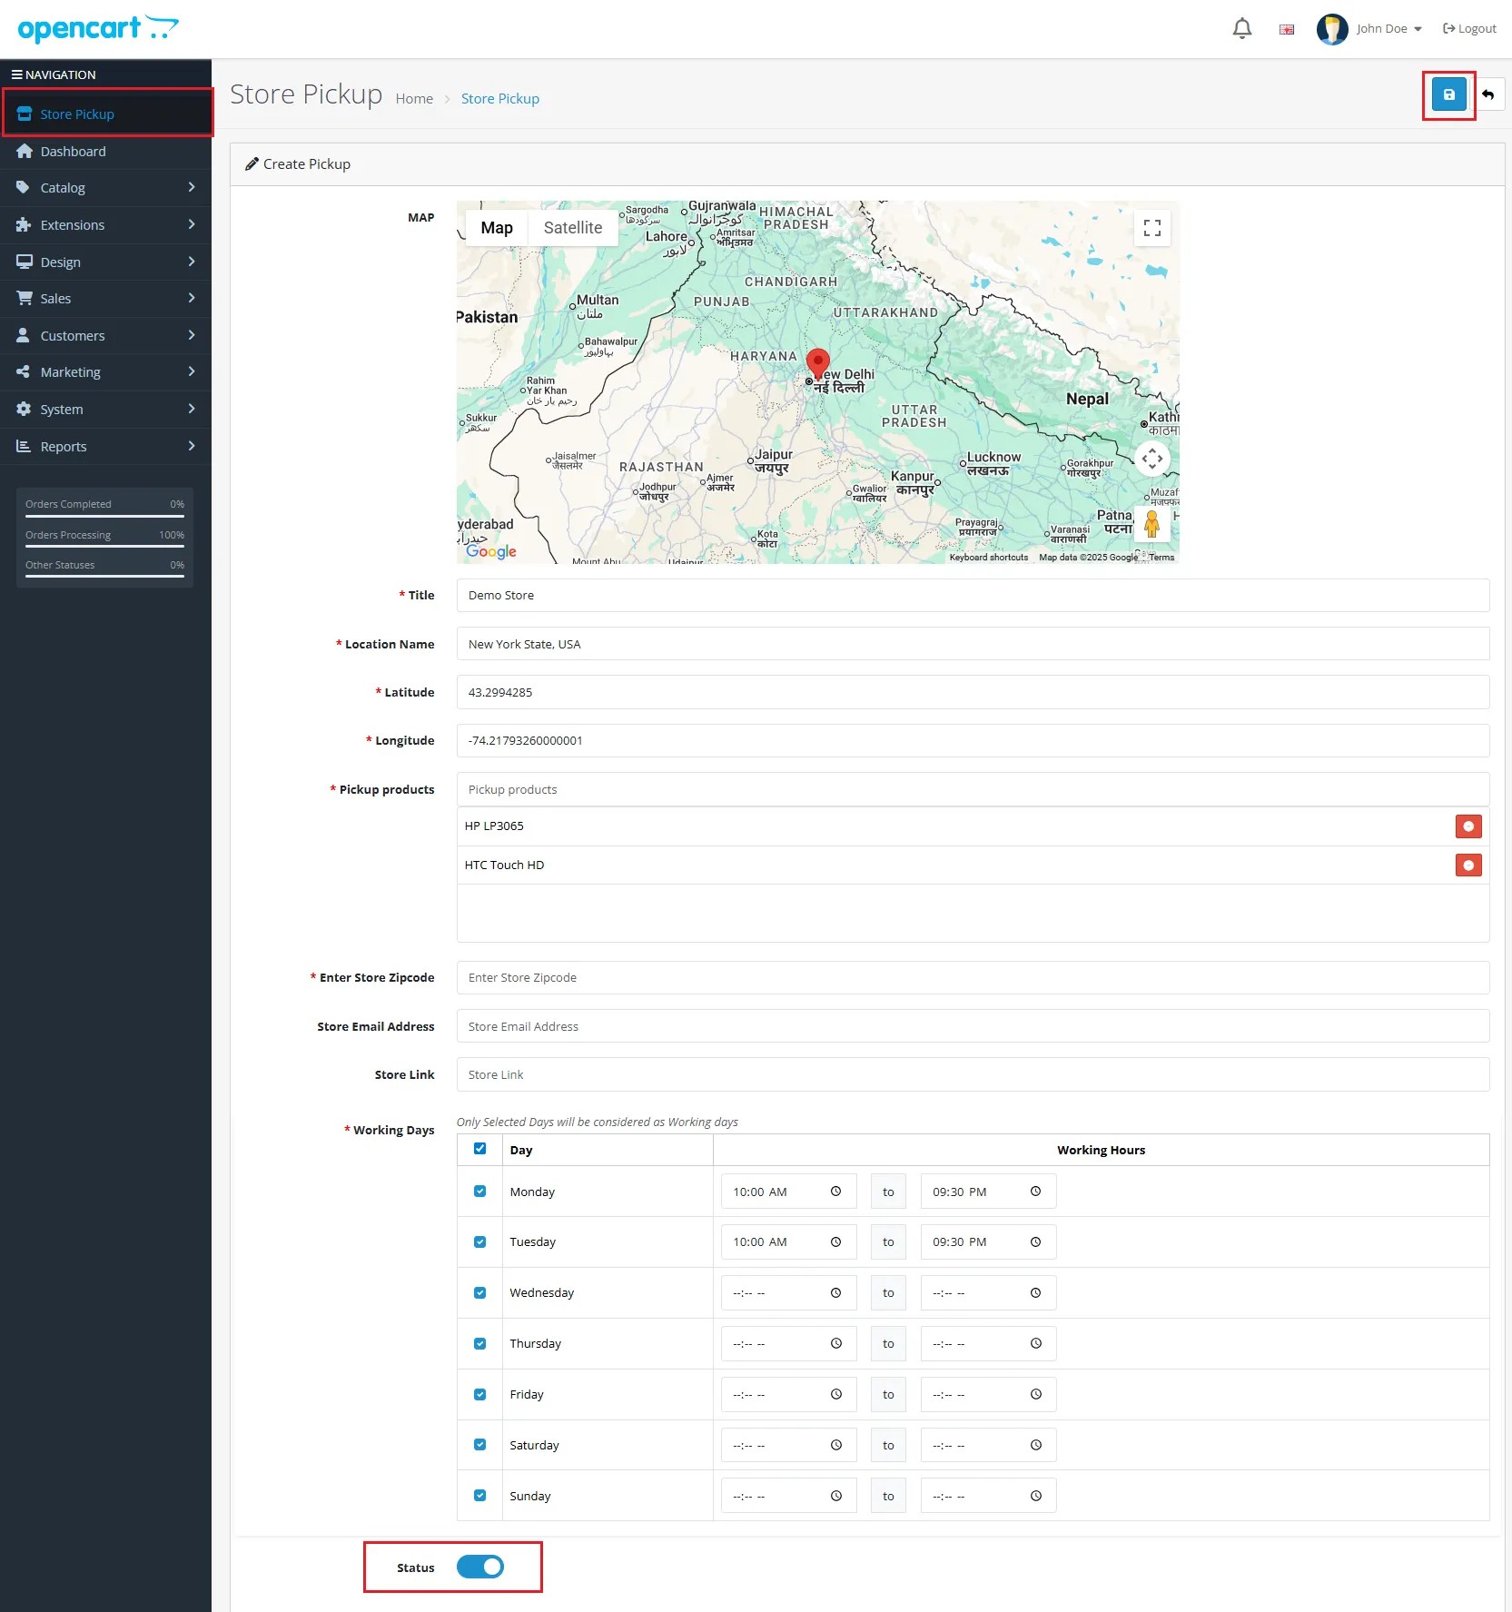Image resolution: width=1512 pixels, height=1612 pixels.
Task: Open the notifications bell
Action: point(1241,29)
